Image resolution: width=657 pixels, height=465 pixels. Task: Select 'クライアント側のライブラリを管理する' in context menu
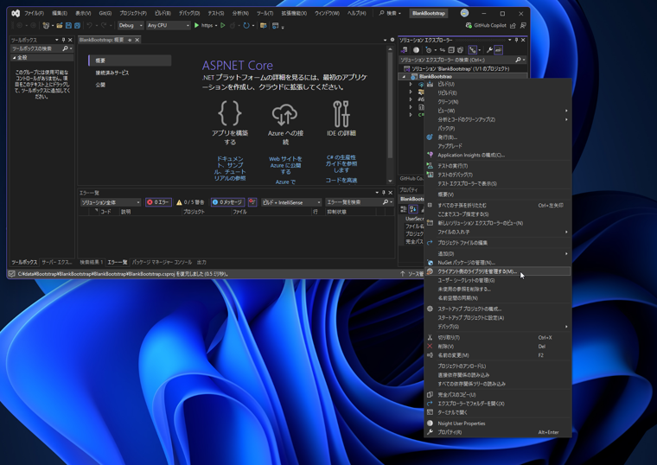pos(498,271)
